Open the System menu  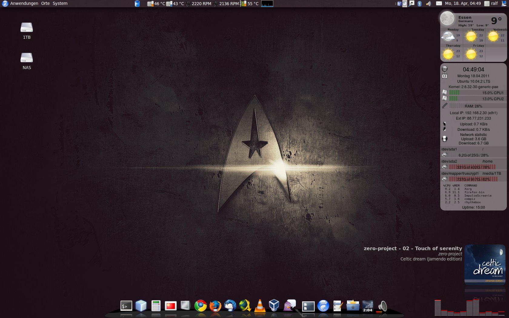pos(60,3)
